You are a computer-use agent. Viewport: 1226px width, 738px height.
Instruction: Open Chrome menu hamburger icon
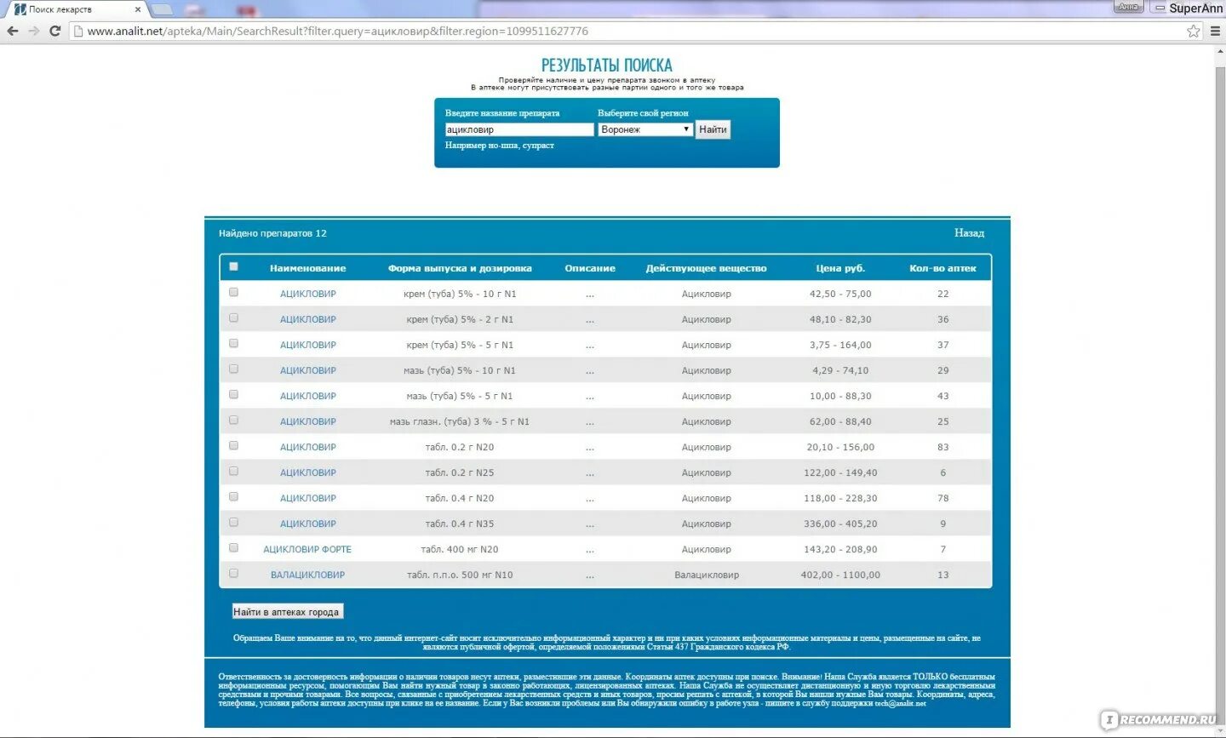(x=1216, y=31)
